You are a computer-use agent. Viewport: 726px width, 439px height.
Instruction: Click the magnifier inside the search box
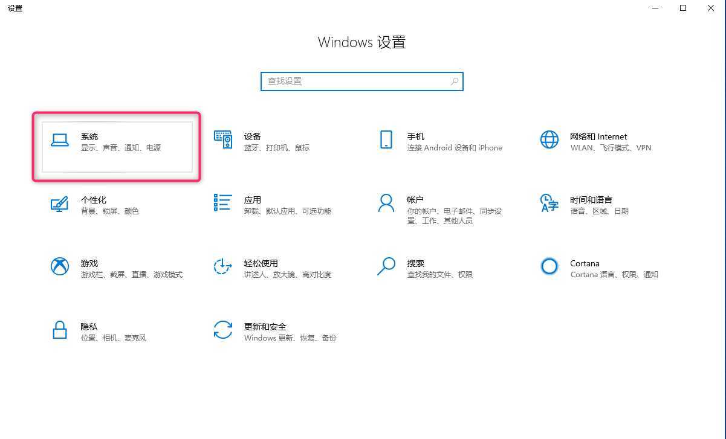coord(455,81)
